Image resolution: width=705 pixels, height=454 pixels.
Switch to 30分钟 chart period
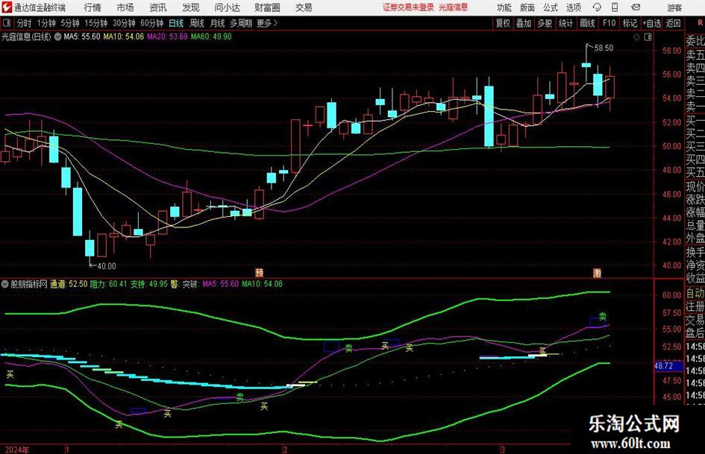(124, 23)
